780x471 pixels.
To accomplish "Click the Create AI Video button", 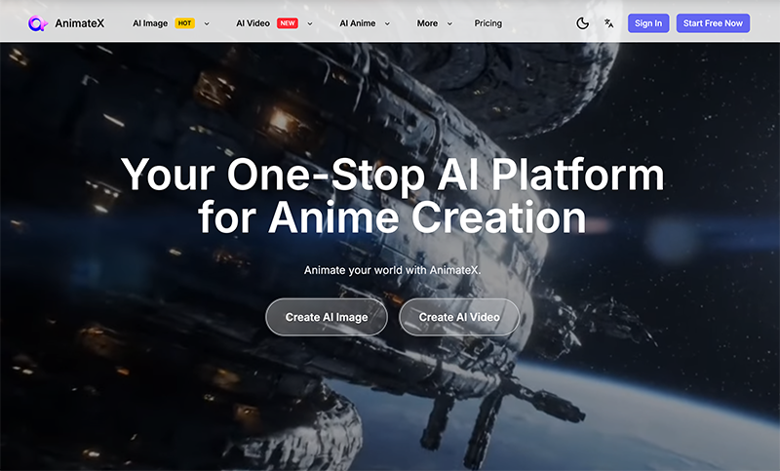I will pyautogui.click(x=459, y=317).
